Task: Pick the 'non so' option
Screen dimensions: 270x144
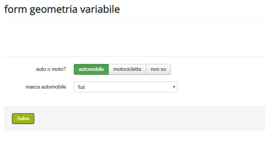Action: [x=158, y=69]
